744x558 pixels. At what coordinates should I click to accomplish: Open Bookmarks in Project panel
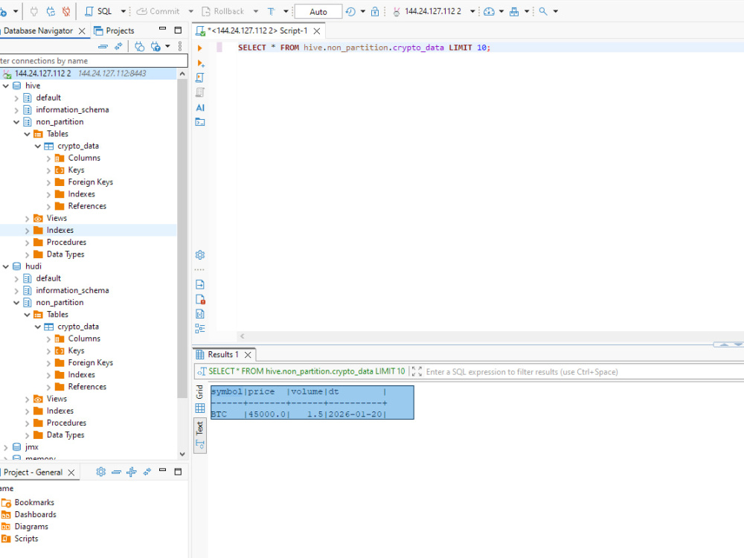[34, 502]
